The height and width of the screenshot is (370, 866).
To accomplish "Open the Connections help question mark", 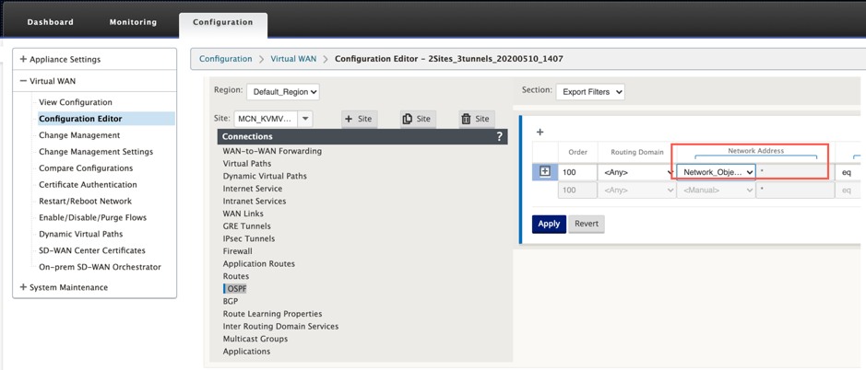I will click(x=499, y=137).
